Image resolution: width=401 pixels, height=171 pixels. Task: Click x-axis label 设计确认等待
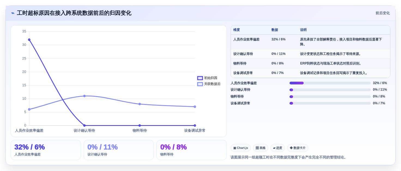pyautogui.click(x=84, y=131)
